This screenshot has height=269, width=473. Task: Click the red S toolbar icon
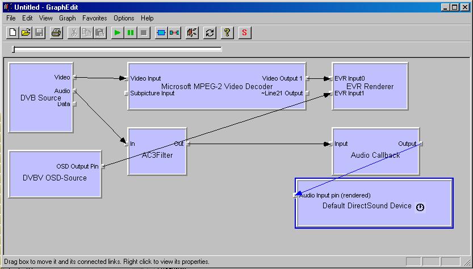coord(245,32)
